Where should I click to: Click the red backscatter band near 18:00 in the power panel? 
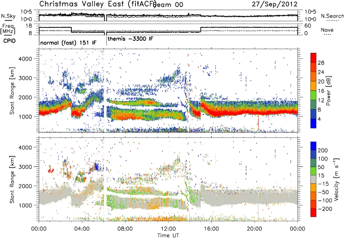point(233,113)
